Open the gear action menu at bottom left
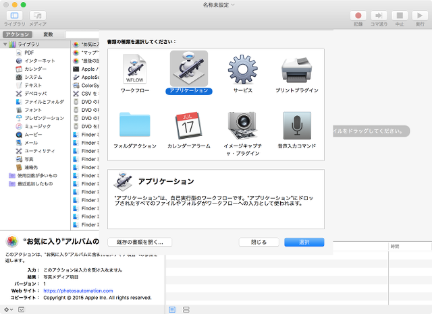The width and height of the screenshot is (432, 314). pyautogui.click(x=8, y=309)
